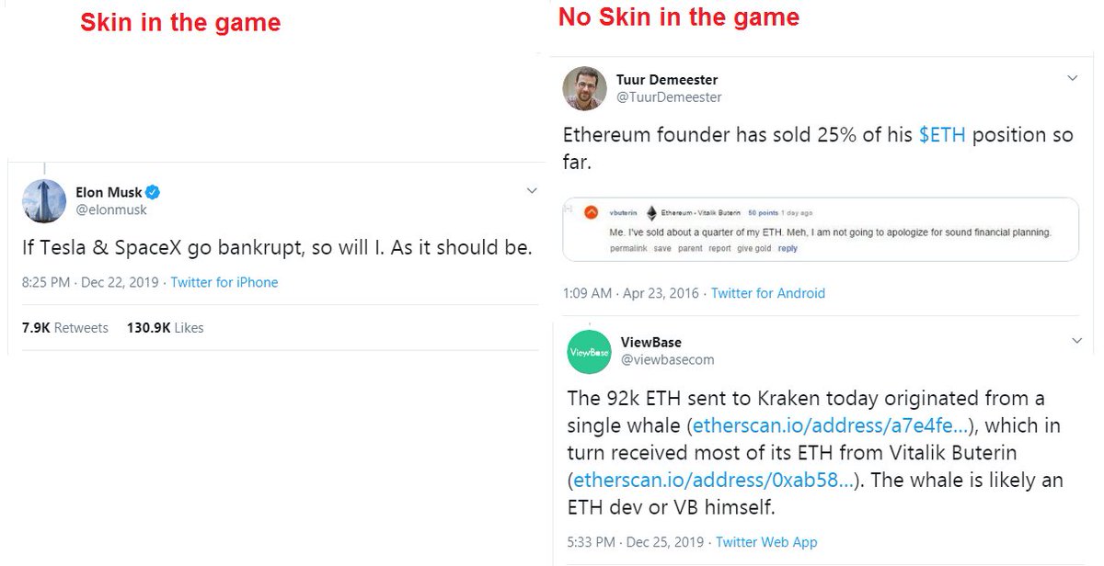This screenshot has height=566, width=1104.
Task: Open Elon Musk's profile avatar
Action: [41, 200]
